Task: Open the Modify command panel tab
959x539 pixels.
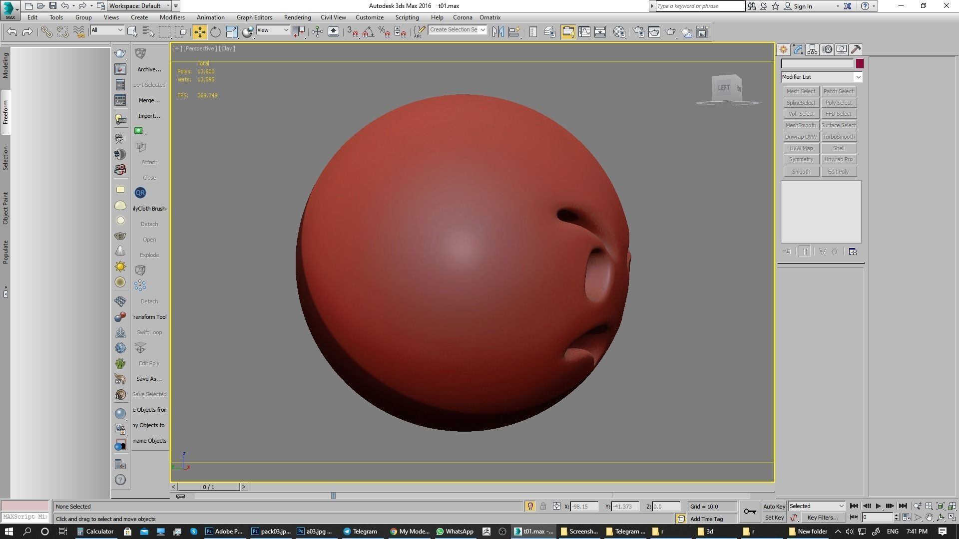Action: pyautogui.click(x=798, y=49)
